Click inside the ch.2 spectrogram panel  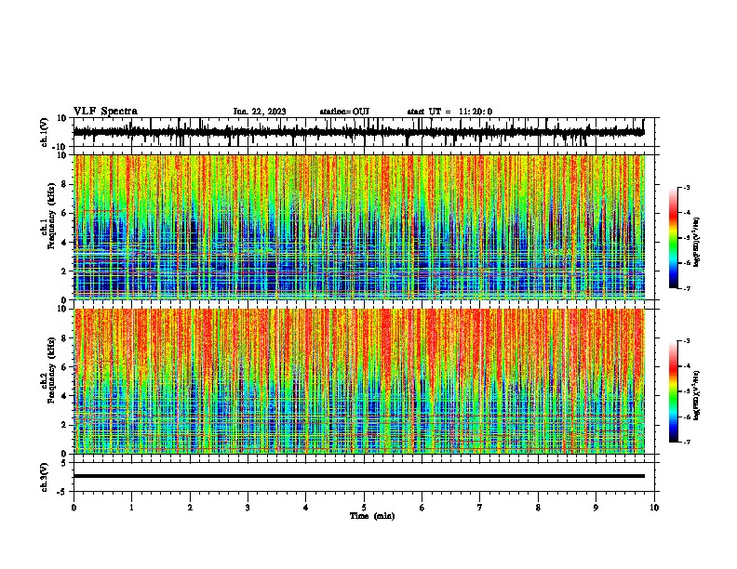click(359, 381)
